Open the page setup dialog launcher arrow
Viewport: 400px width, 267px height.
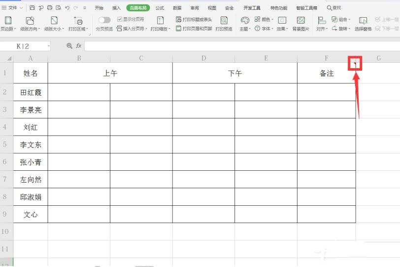click(x=90, y=34)
